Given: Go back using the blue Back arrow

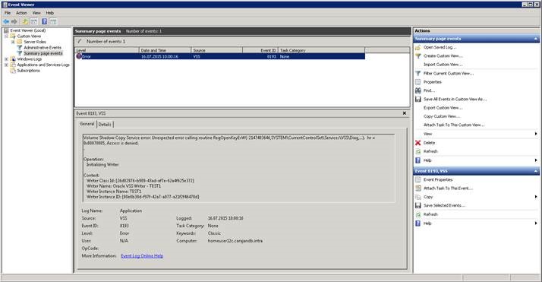Looking at the screenshot, I should coord(6,21).
